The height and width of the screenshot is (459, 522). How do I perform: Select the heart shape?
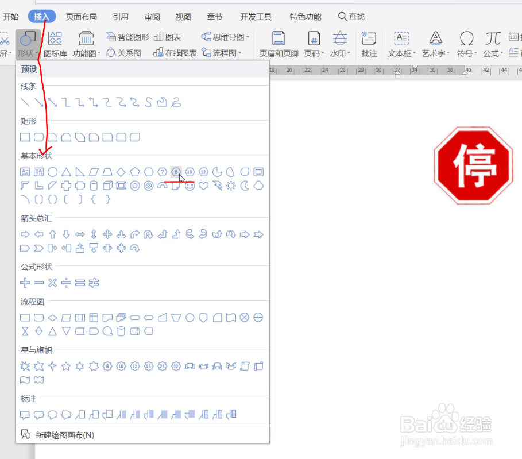(203, 185)
